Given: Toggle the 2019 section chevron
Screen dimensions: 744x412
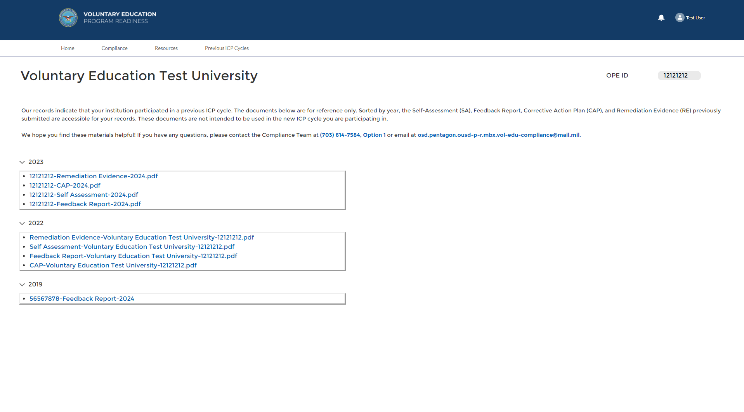Looking at the screenshot, I should click(22, 284).
